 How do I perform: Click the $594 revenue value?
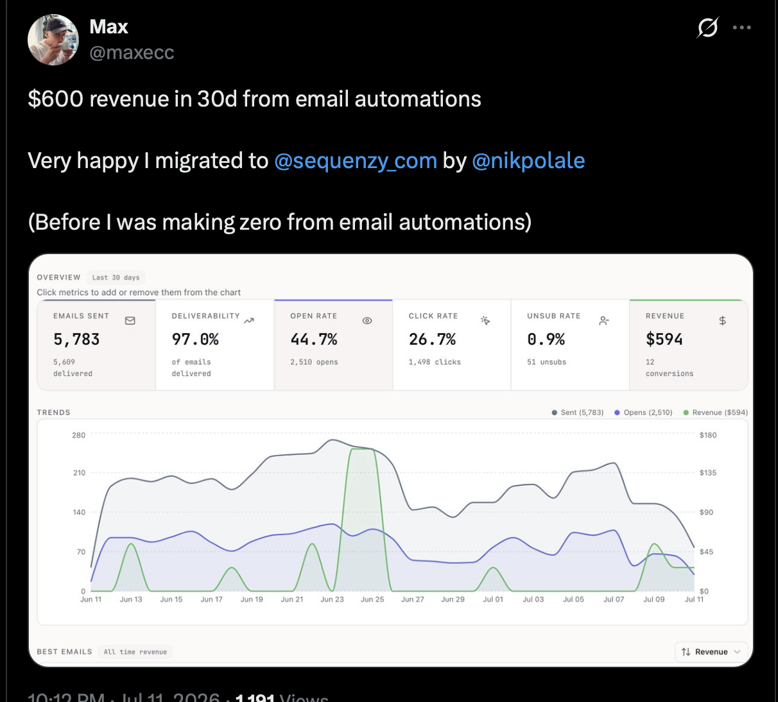pyautogui.click(x=664, y=339)
